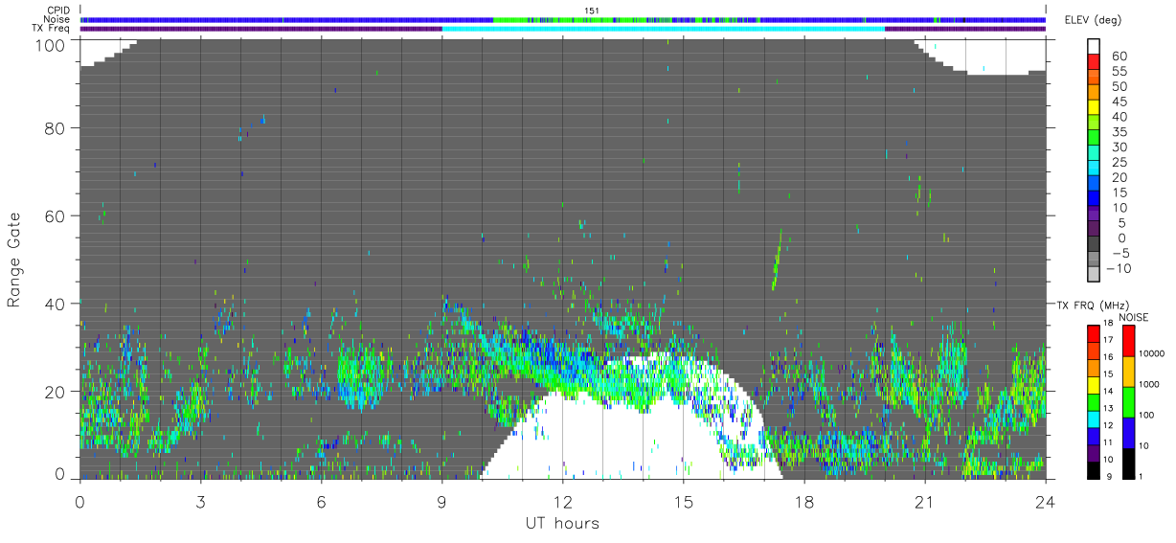This screenshot has width=1176, height=543.
Task: Click the black bottom segment of TX FRQ bar
Action: pos(1094,470)
